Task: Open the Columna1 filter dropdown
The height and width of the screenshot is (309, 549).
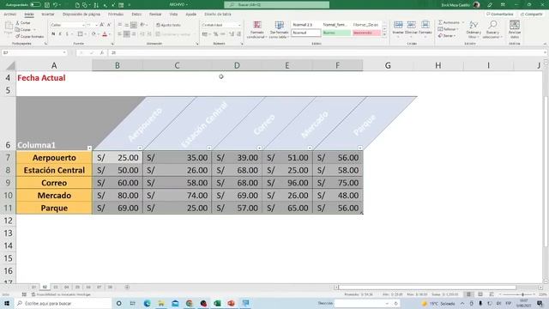Action: coord(89,148)
